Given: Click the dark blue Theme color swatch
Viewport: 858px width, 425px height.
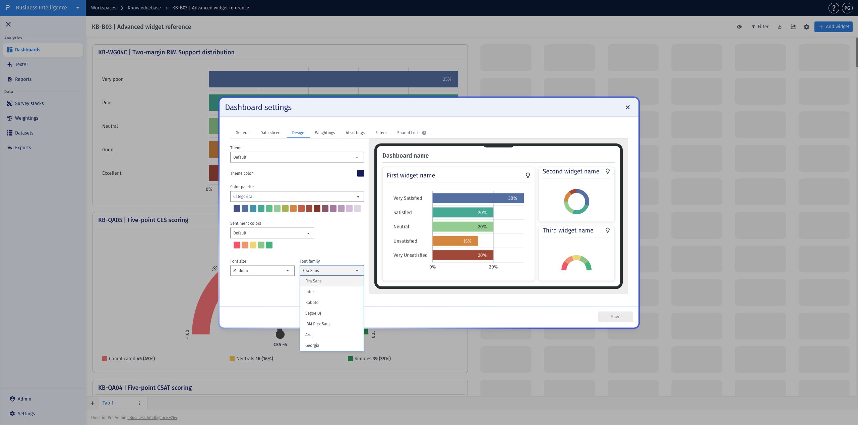Looking at the screenshot, I should (360, 173).
